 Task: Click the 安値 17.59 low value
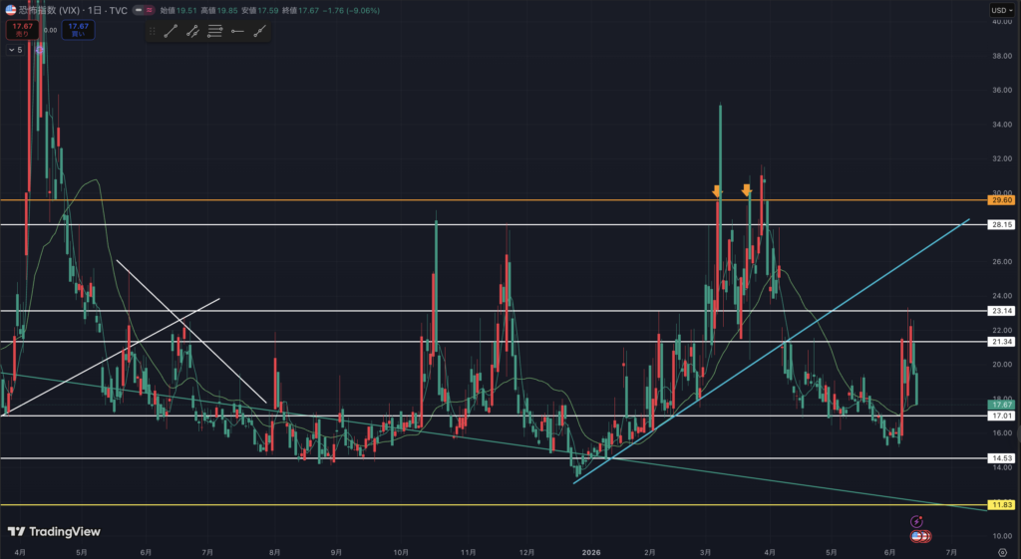(x=260, y=10)
